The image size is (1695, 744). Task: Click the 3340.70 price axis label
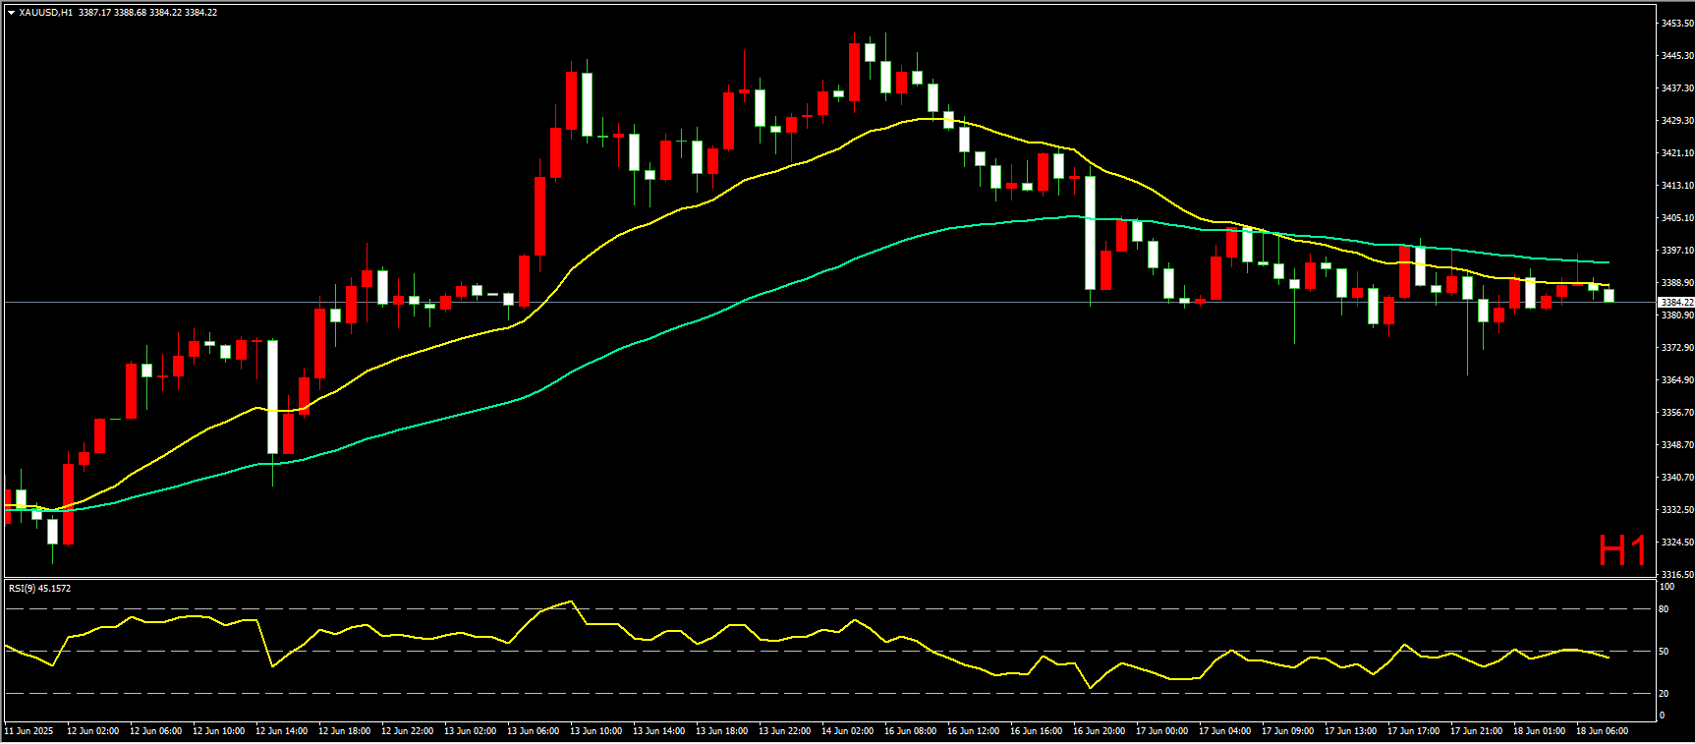[1676, 477]
